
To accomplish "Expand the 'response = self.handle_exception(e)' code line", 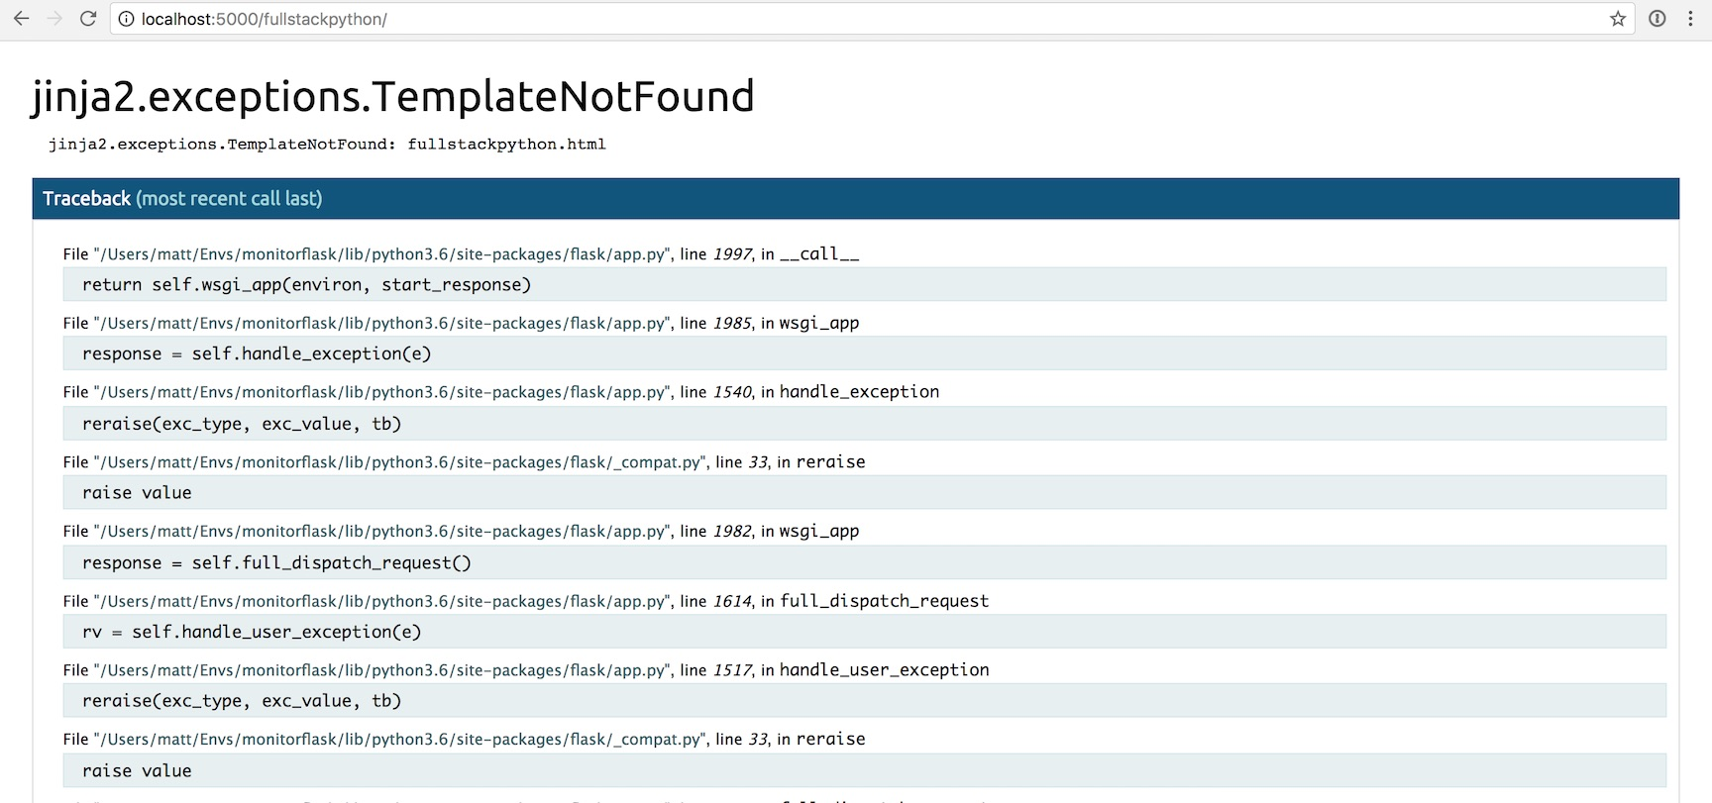I will tap(257, 354).
